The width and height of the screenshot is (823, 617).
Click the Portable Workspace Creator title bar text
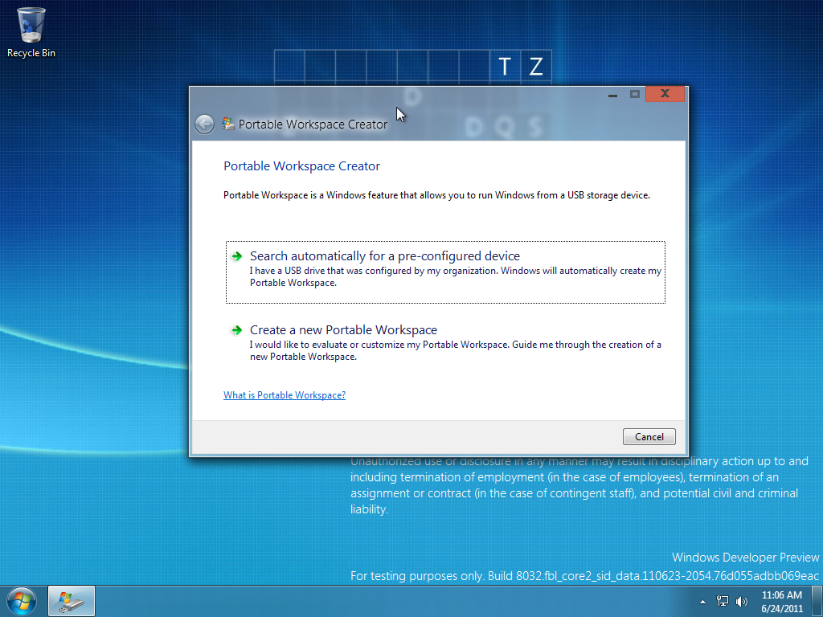point(313,125)
